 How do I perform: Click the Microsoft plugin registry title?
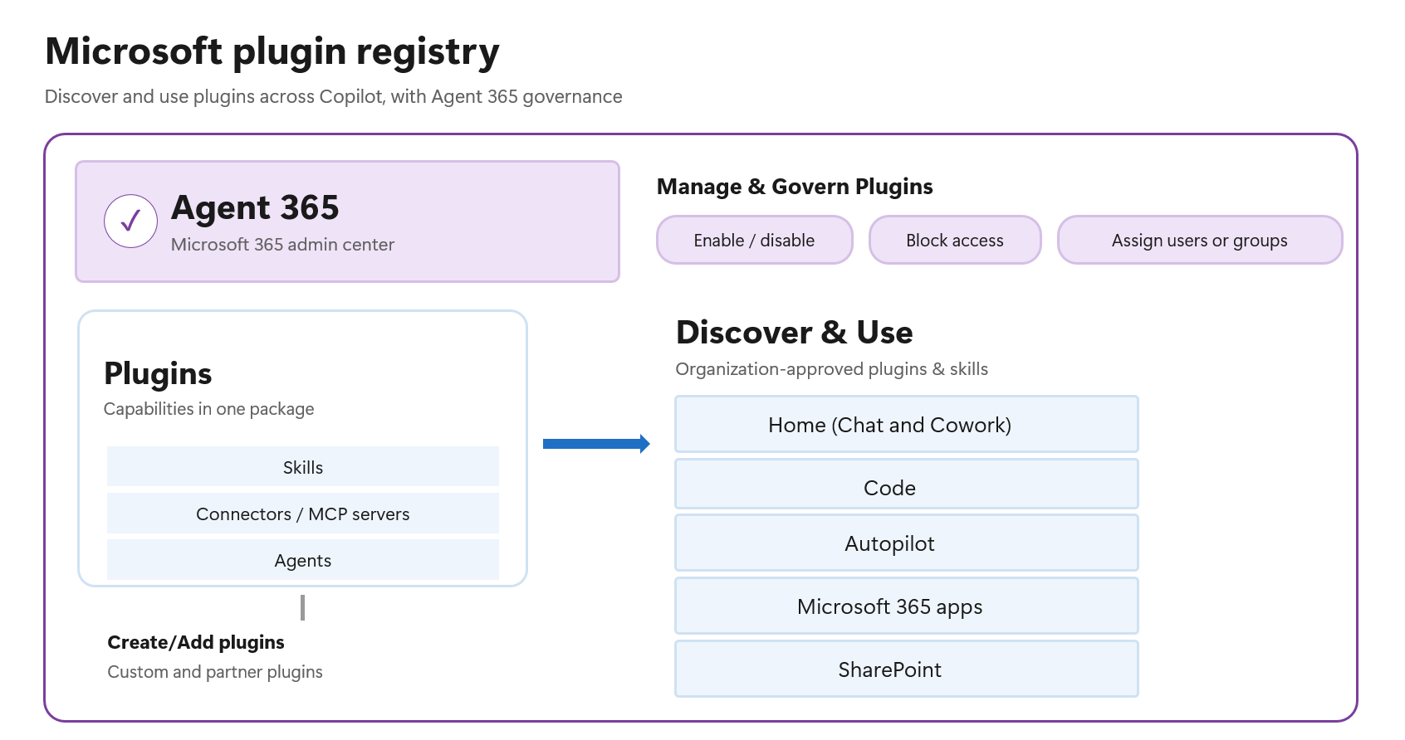[272, 51]
